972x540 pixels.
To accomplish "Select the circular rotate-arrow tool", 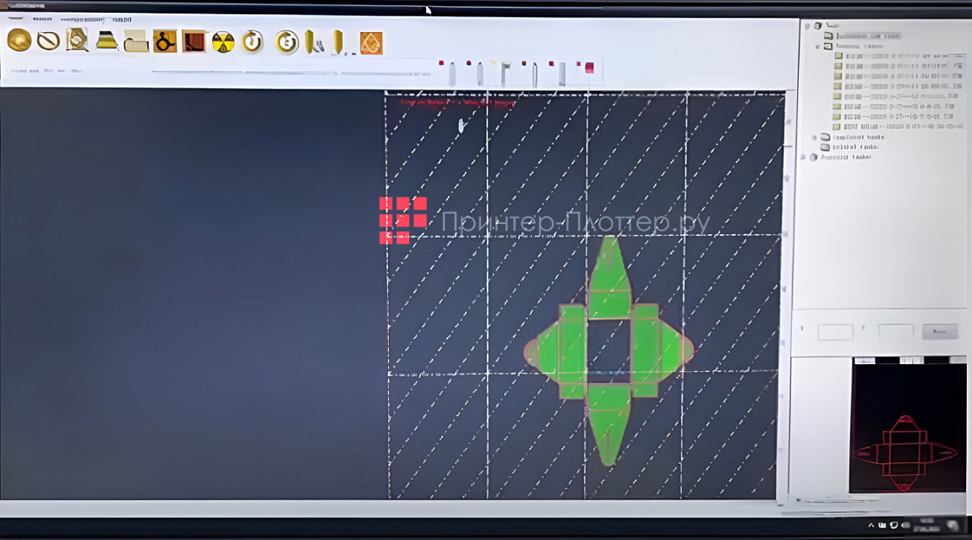I will (x=250, y=40).
